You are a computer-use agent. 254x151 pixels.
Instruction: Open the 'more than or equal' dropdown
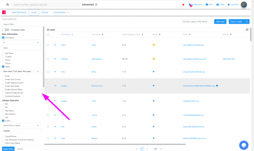(x=21, y=125)
